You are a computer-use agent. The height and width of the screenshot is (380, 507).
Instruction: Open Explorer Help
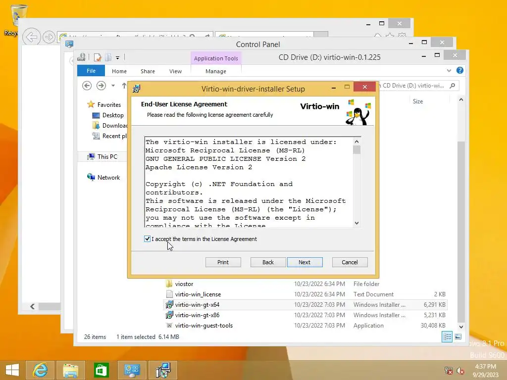(460, 70)
